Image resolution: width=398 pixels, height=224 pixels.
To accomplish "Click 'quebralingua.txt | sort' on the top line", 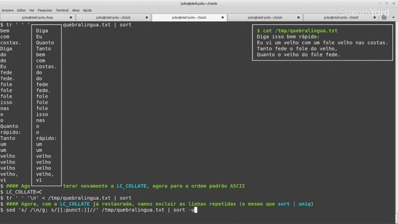I will (x=97, y=25).
